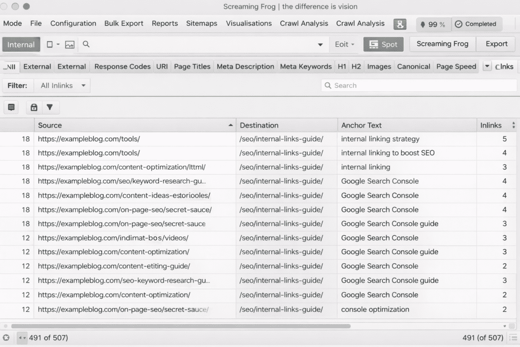Open the All Inlinks filter dropdown
Viewport: 520px width, 347px height.
[62, 85]
